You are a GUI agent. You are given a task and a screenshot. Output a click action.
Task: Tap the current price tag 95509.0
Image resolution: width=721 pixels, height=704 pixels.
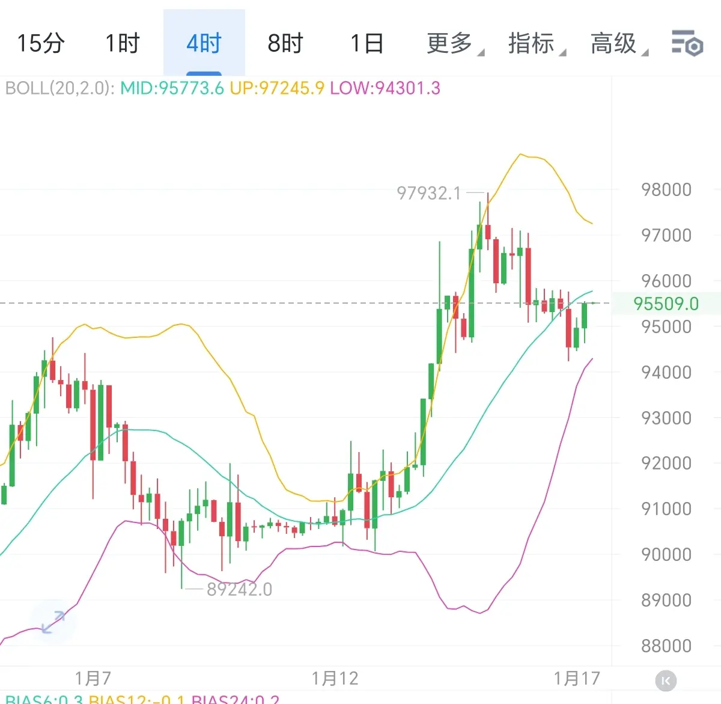tap(666, 304)
